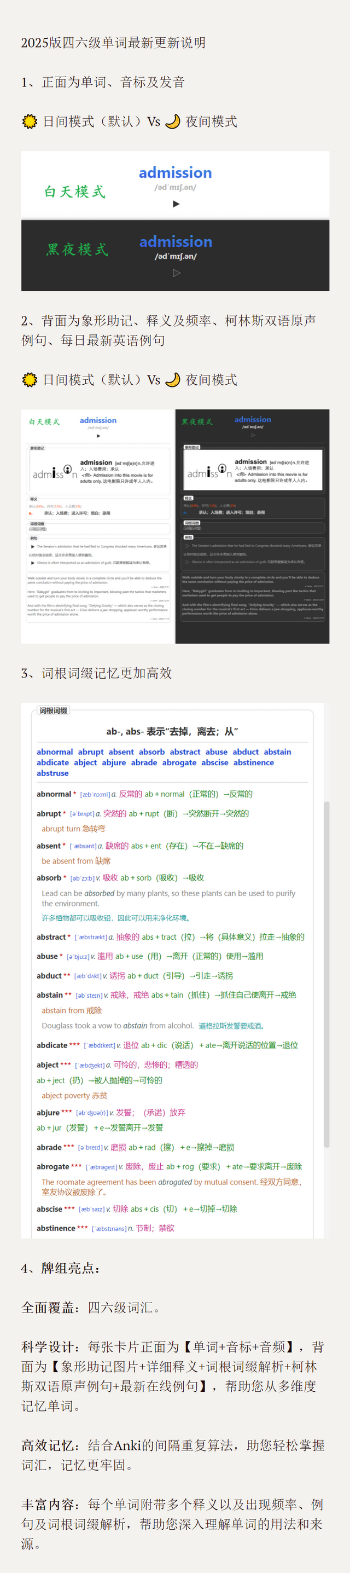Click the 词根词缀 panel label tab
This screenshot has height=1573, width=350.
coord(53,711)
